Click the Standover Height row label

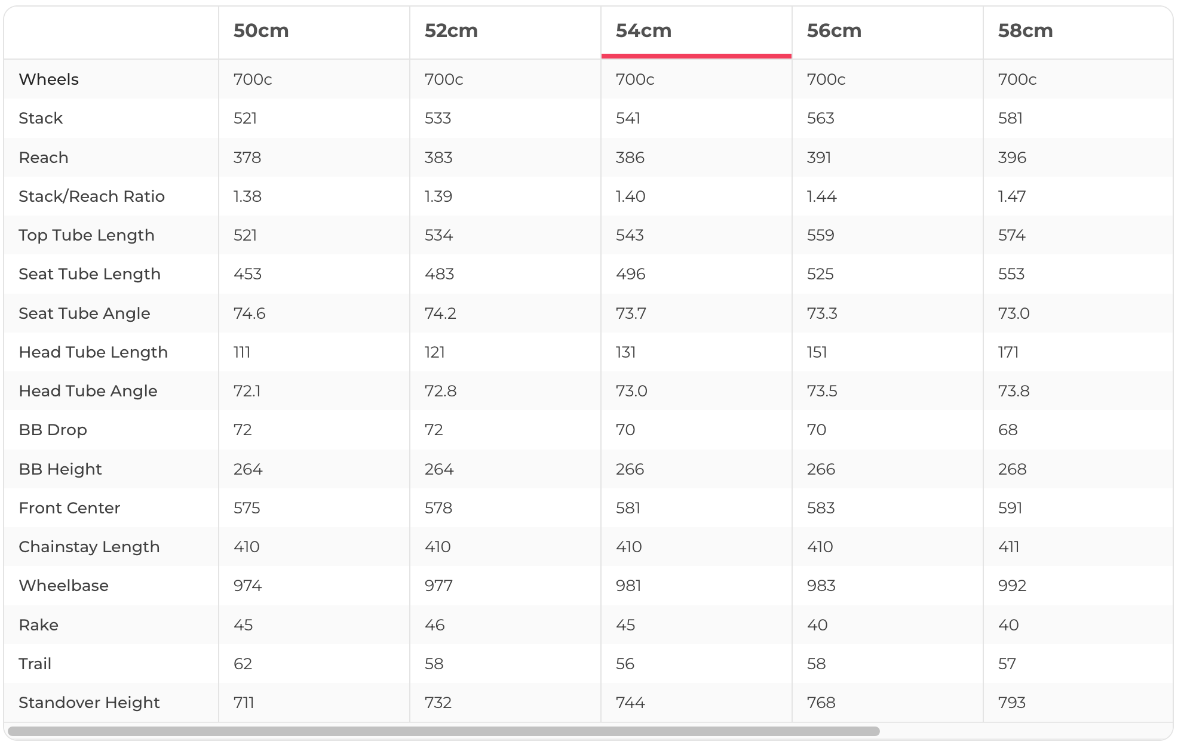pyautogui.click(x=89, y=703)
